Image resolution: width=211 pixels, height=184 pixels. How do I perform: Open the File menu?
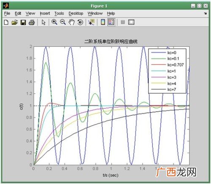7,13
